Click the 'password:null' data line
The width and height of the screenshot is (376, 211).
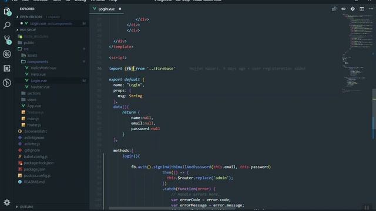pos(145,129)
